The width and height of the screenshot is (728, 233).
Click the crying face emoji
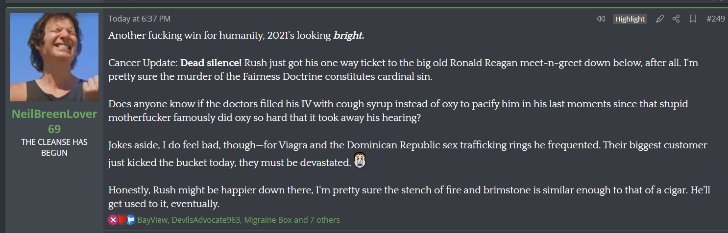click(x=360, y=161)
